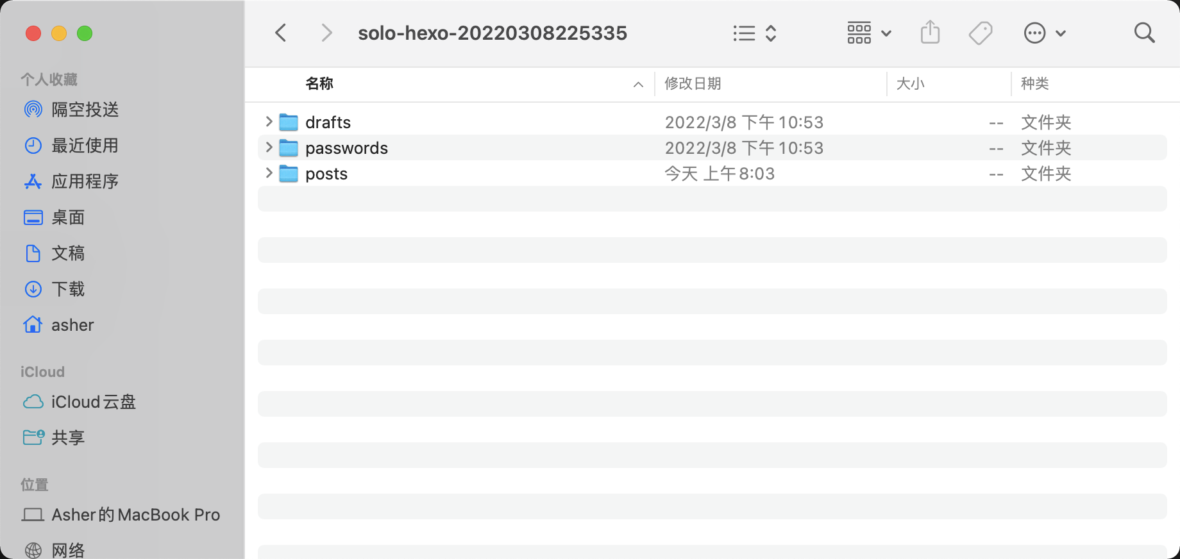Expand the passwords folder chevron

coord(269,147)
